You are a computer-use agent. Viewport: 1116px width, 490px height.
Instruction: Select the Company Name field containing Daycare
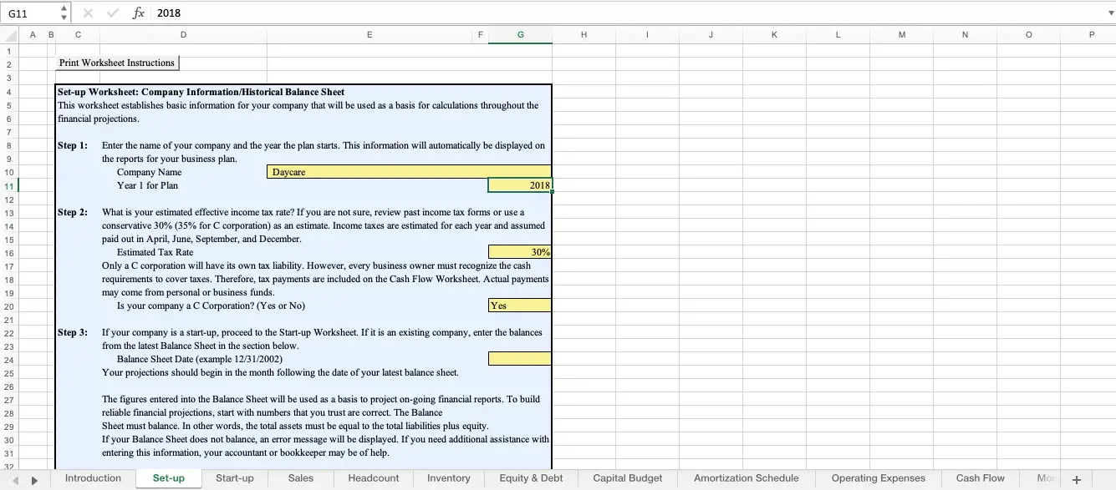click(410, 172)
